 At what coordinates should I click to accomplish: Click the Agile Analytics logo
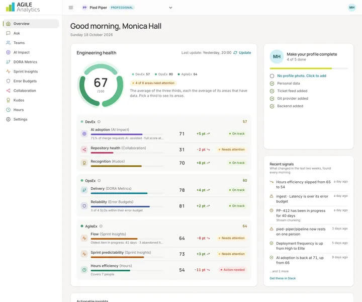point(23,7)
